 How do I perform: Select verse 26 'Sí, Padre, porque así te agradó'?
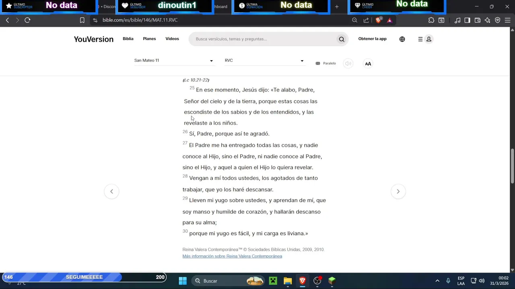226,134
